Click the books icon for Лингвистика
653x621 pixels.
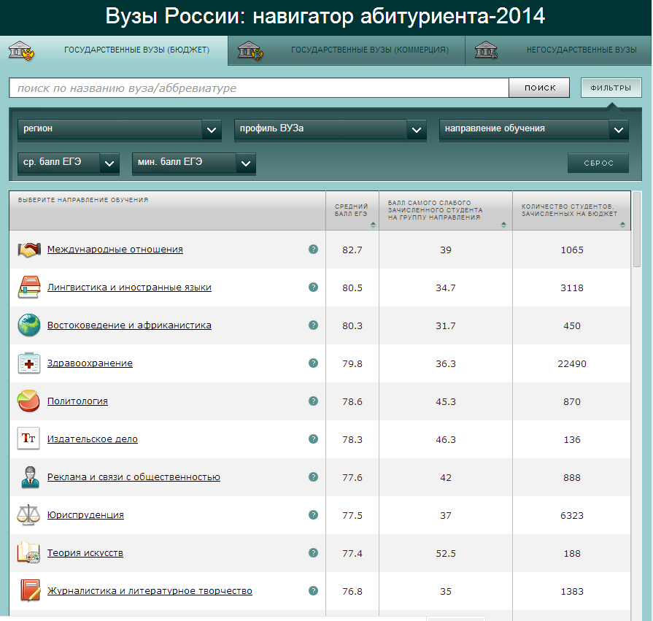point(29,287)
